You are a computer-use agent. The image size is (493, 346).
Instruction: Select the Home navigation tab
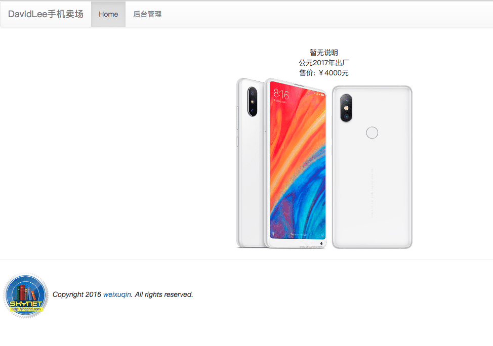[108, 14]
